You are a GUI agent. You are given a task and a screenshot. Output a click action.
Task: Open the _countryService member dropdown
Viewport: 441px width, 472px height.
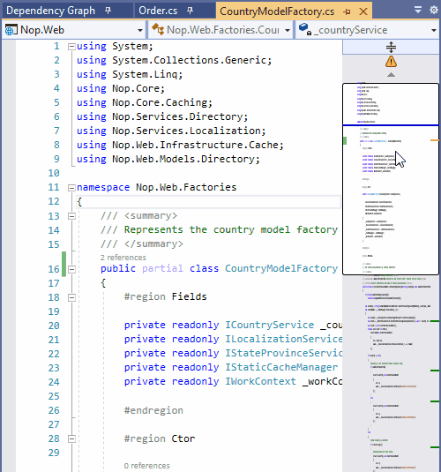pyautogui.click(x=434, y=30)
